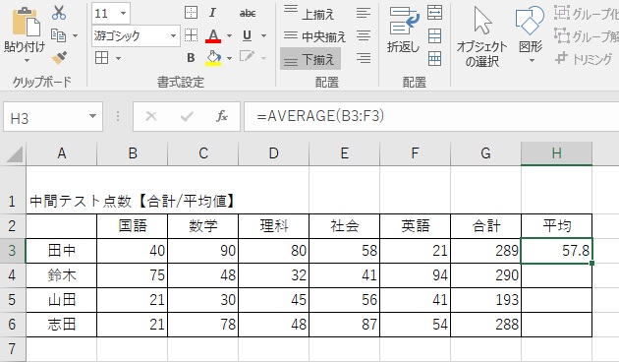
Task: Cut selection with the scissors icon
Action: tap(59, 13)
